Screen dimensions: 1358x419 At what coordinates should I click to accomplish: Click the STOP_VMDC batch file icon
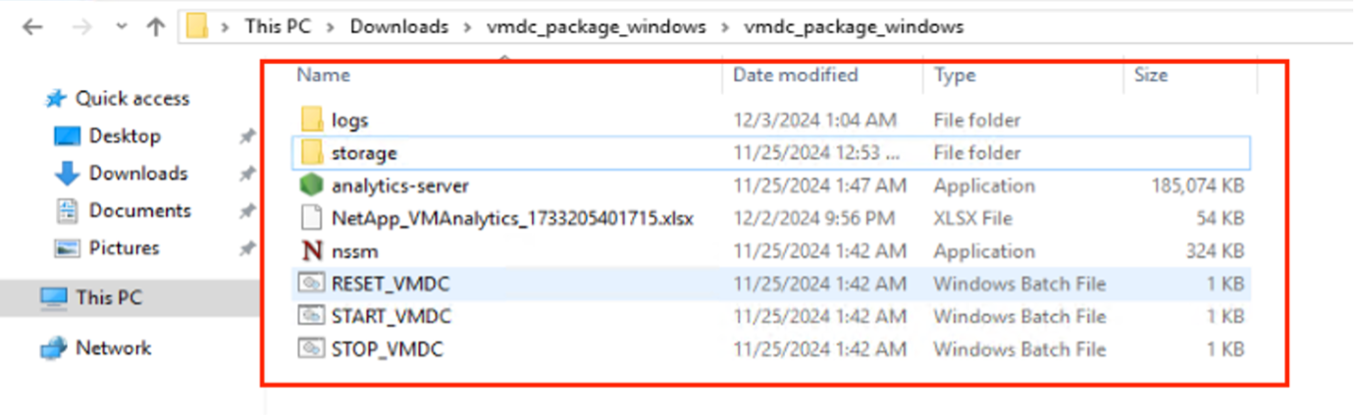(312, 349)
